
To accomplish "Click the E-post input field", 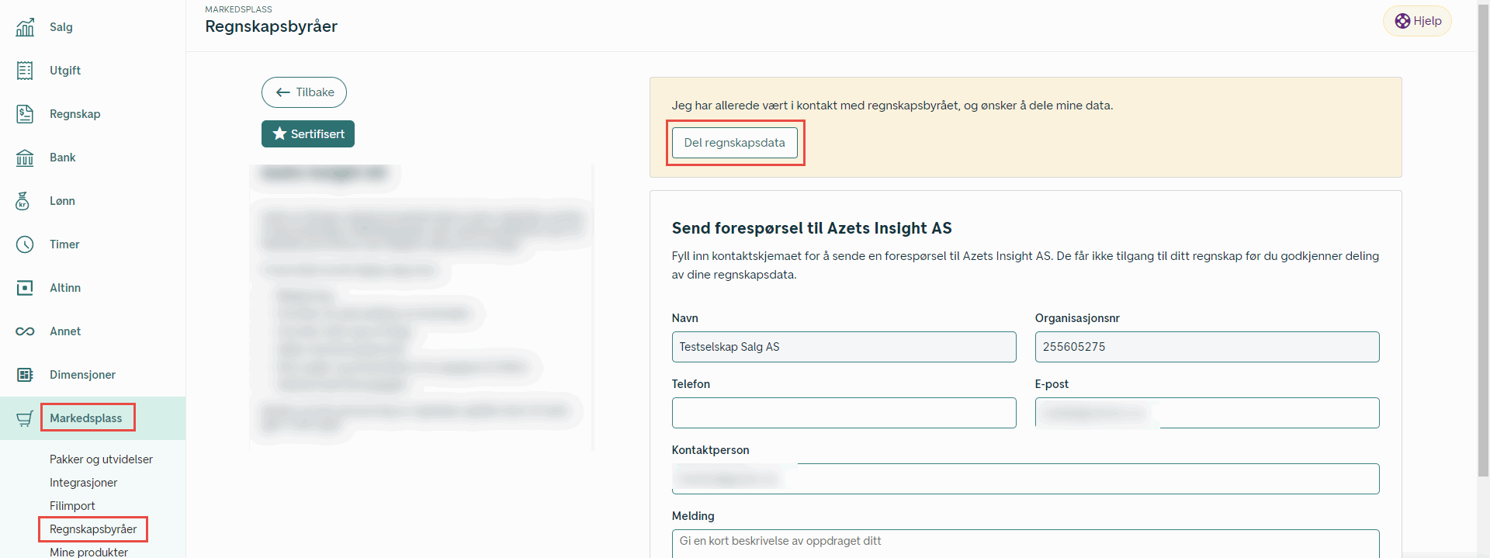I will coord(1207,413).
